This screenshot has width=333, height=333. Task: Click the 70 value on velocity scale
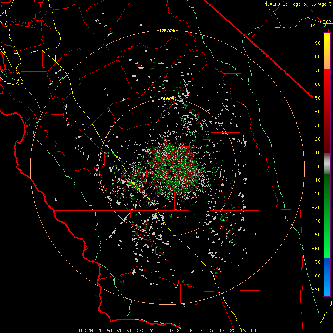tap(318, 71)
